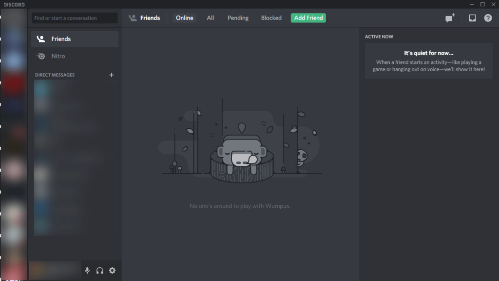499x281 pixels.
Task: Minimize the Discord window
Action: (x=472, y=4)
